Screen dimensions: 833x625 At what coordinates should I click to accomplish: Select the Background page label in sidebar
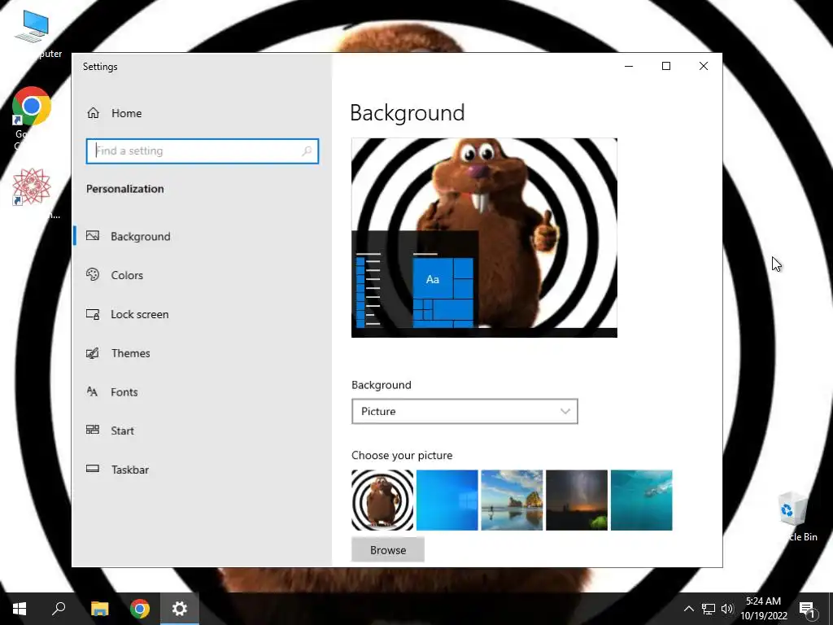(141, 237)
